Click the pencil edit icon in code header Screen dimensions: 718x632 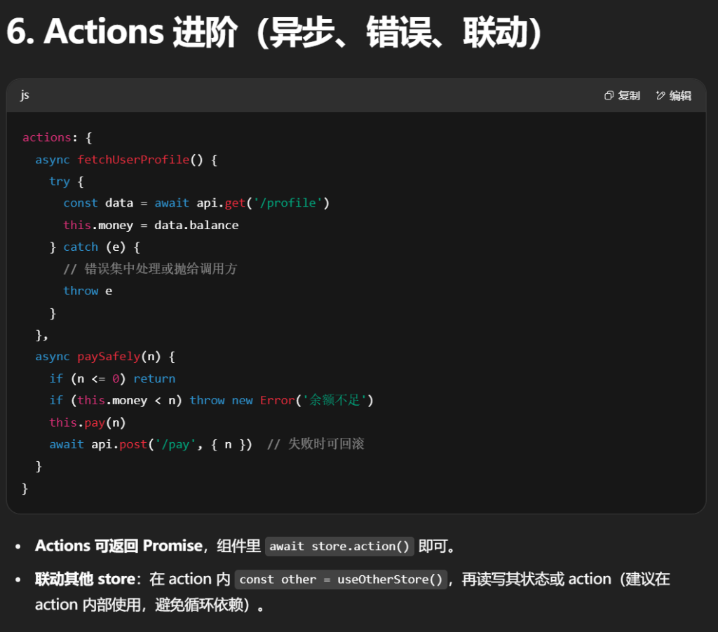[661, 96]
